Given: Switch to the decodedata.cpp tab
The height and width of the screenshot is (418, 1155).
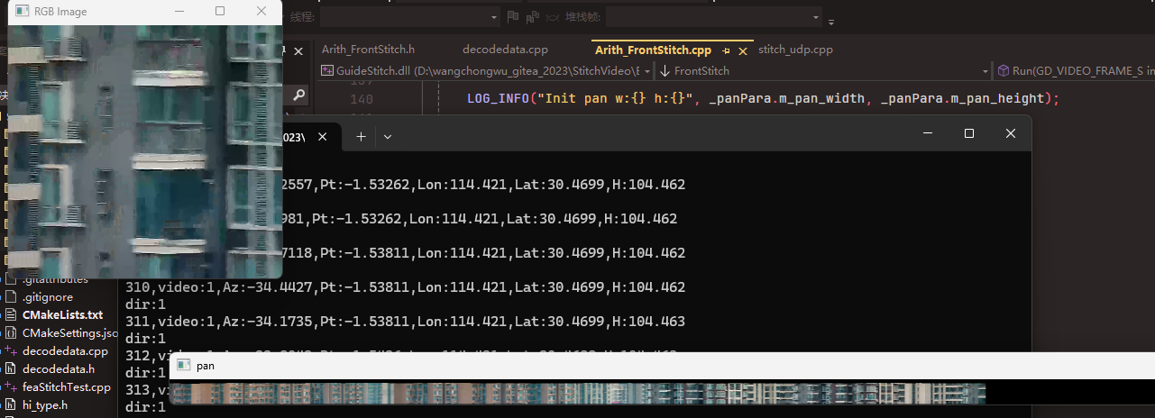Looking at the screenshot, I should (x=505, y=50).
